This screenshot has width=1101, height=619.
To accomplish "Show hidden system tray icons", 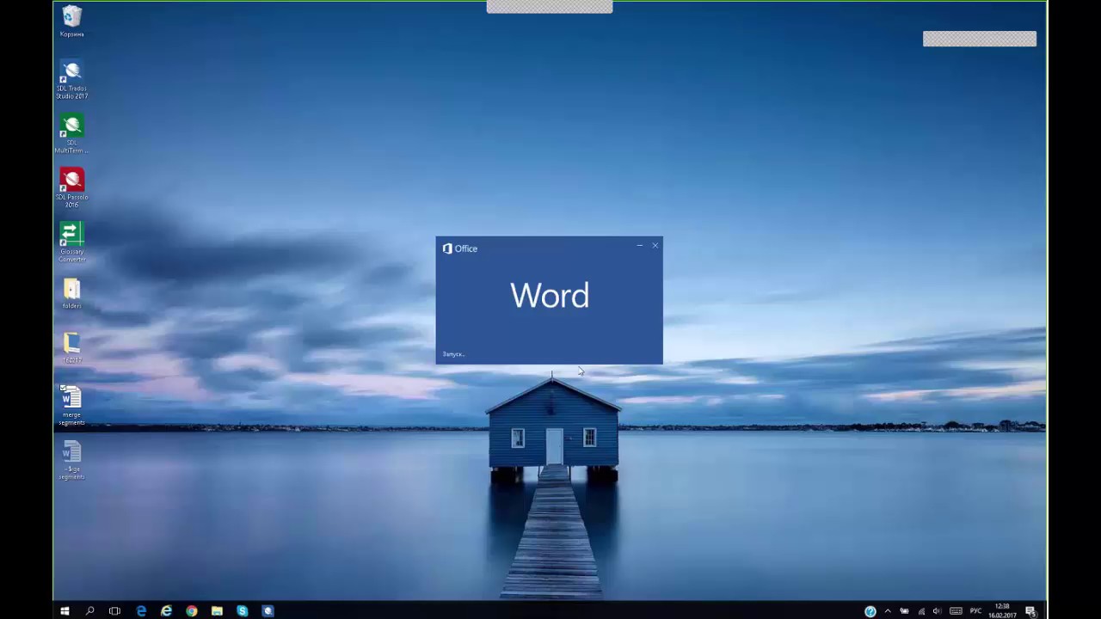I will coord(888,611).
